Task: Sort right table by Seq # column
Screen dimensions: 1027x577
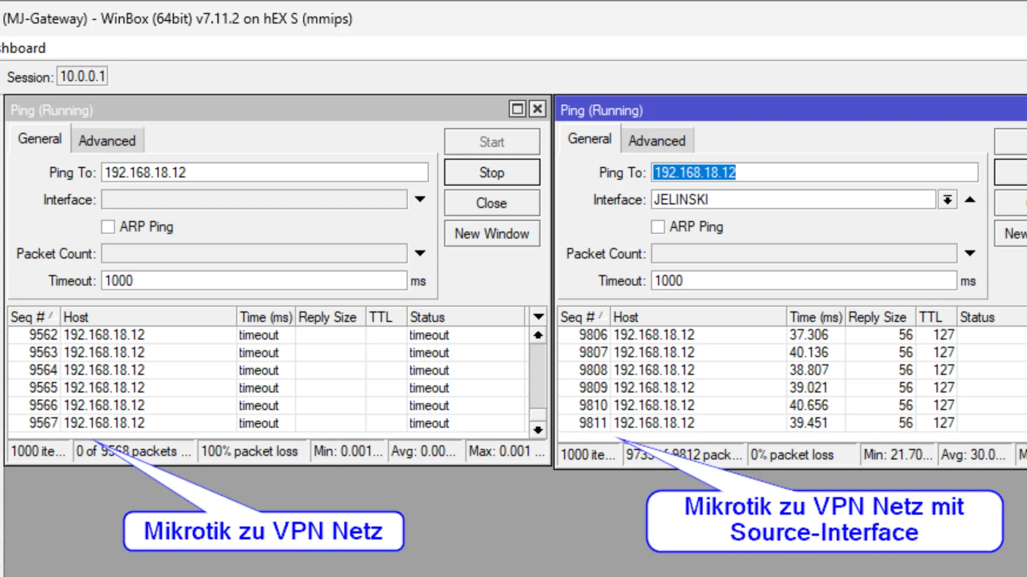Action: [x=584, y=317]
